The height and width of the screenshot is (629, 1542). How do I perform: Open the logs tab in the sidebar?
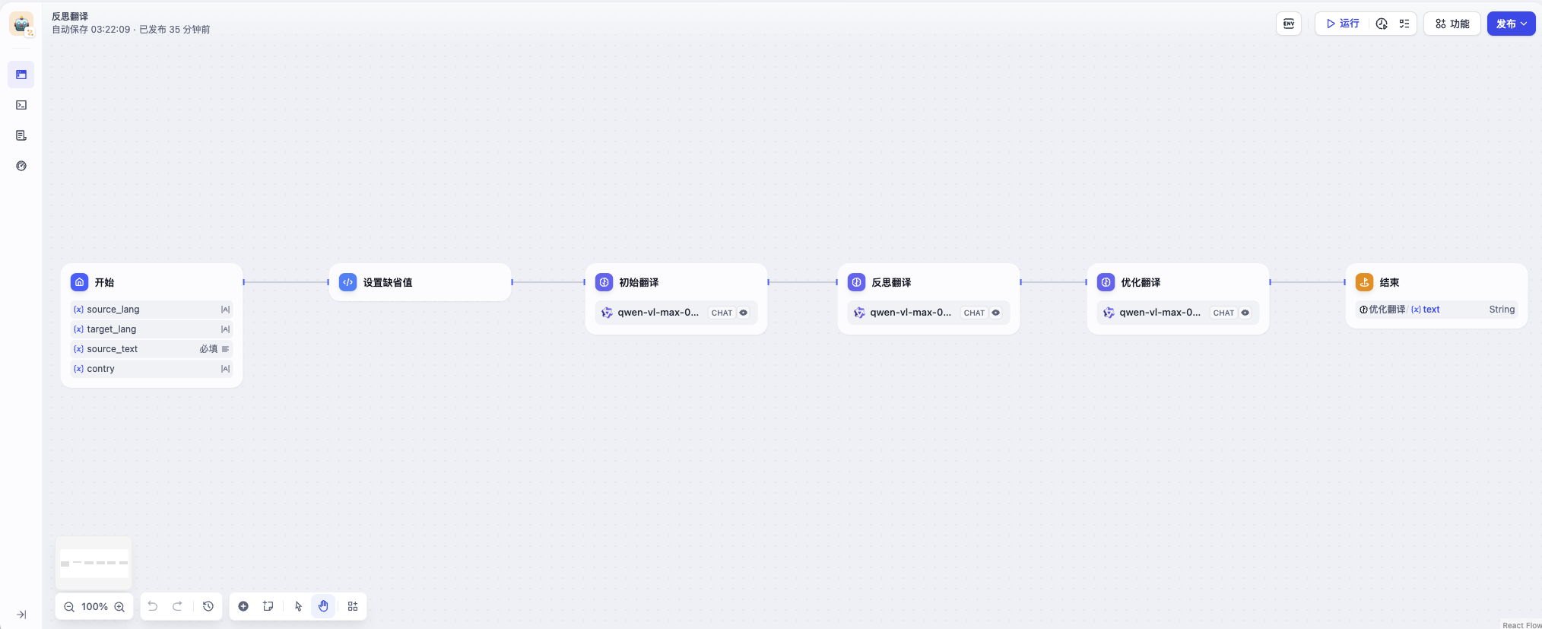(x=21, y=135)
